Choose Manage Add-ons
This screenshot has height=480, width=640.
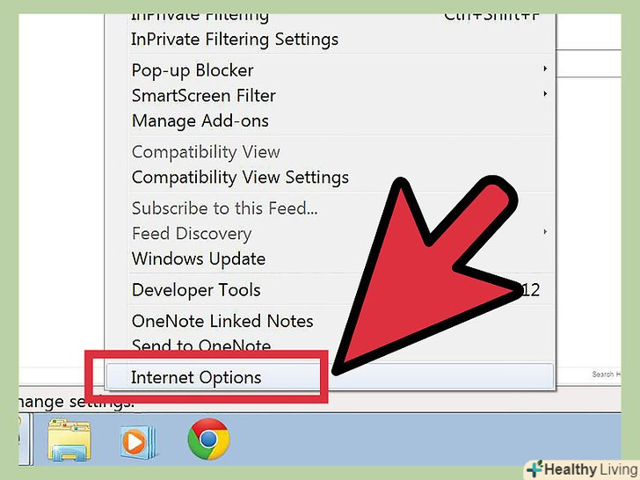coord(200,120)
